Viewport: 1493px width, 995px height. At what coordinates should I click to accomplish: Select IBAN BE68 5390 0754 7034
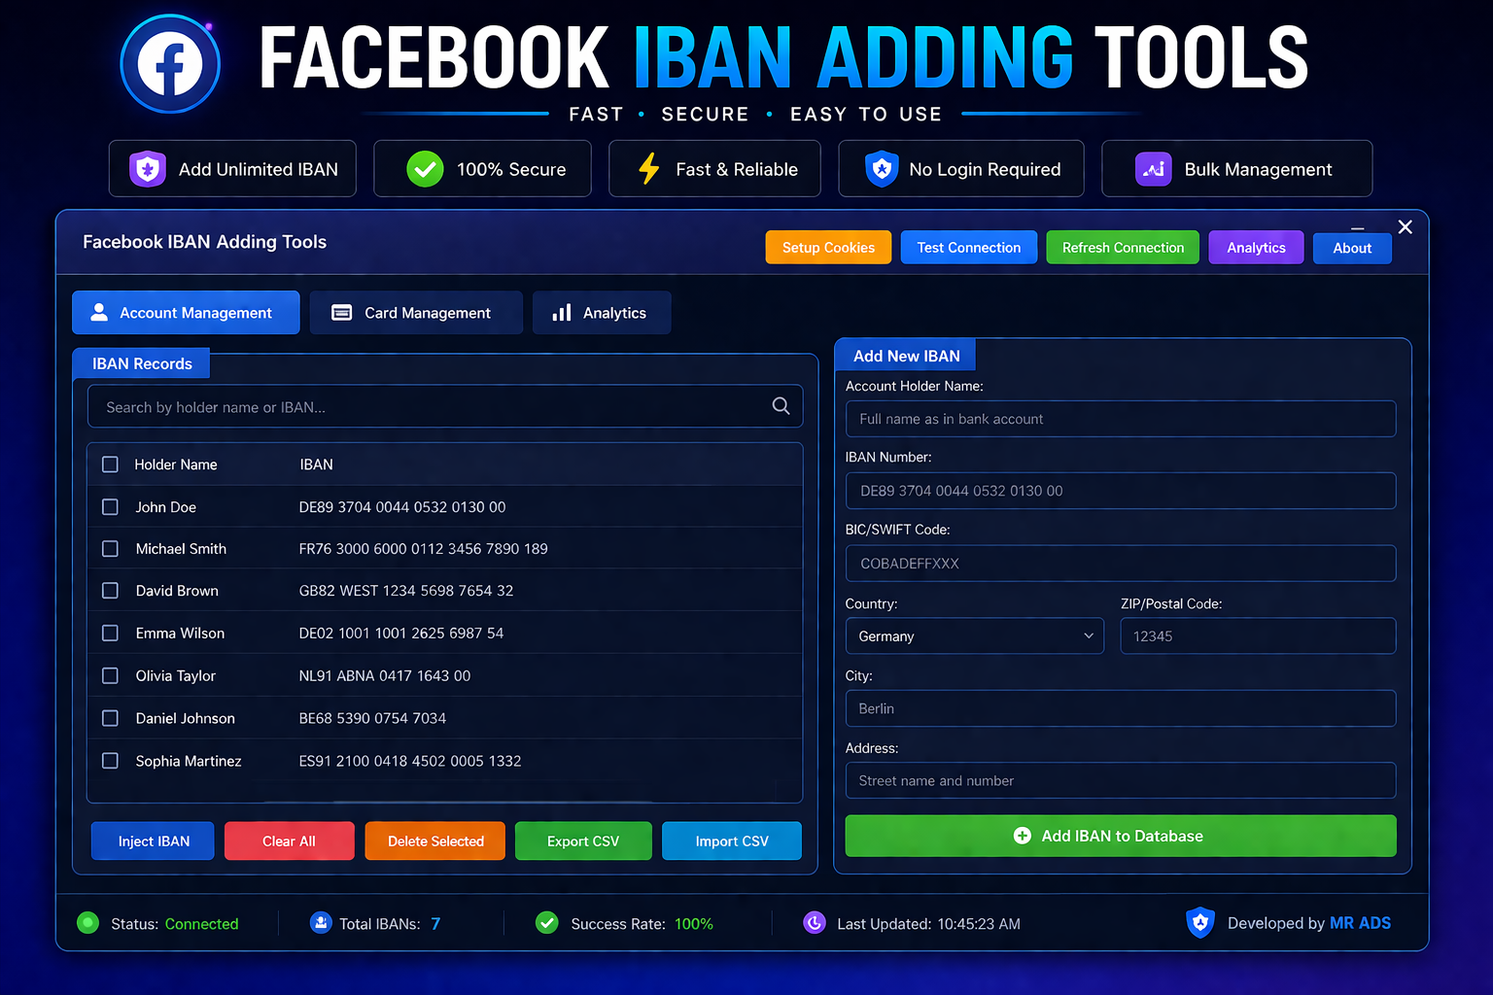point(372,718)
